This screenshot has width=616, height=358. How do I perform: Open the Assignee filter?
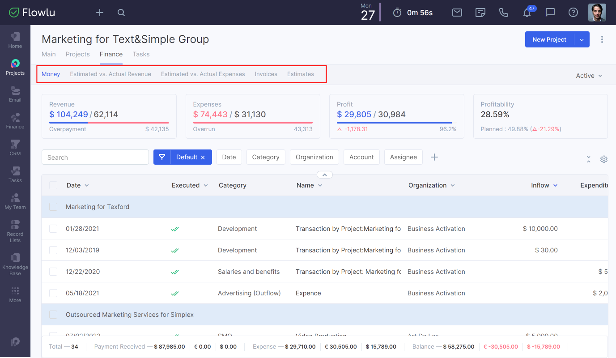point(404,157)
